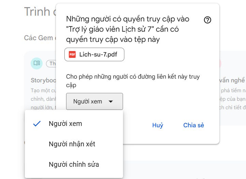
Task: Open the Lich-su-7.pdf file chip
Action: [x=94, y=54]
